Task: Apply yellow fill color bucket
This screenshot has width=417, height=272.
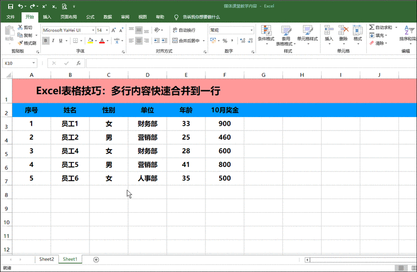Action: pyautogui.click(x=90, y=41)
